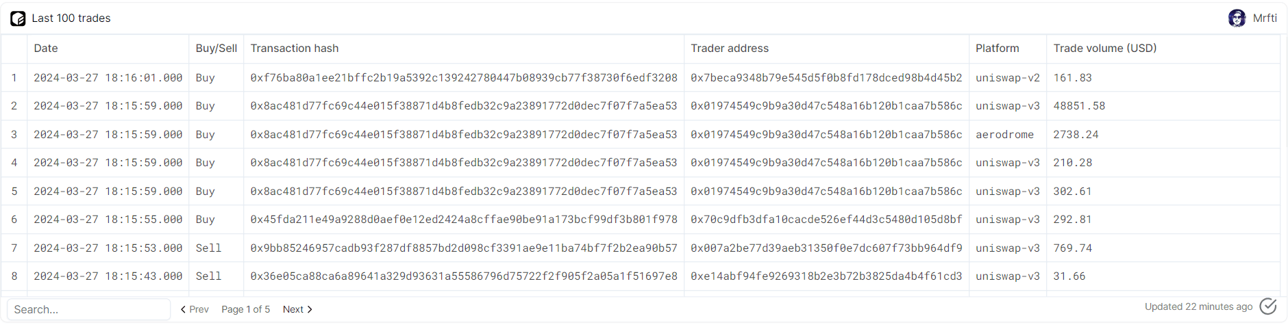Sort by the Buy/Sell column header

click(x=216, y=49)
